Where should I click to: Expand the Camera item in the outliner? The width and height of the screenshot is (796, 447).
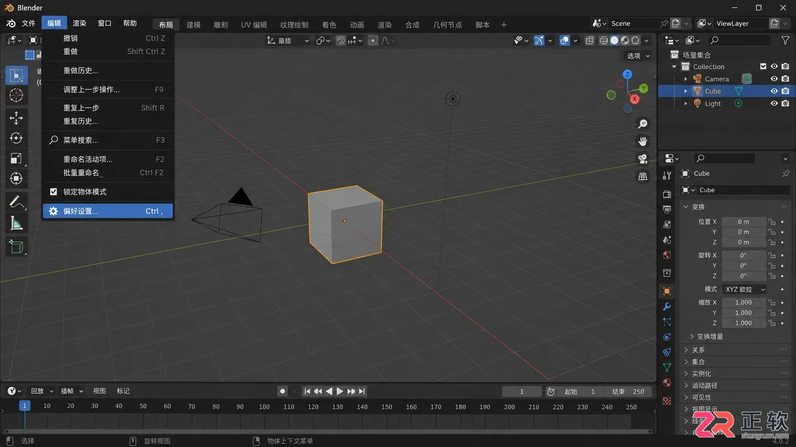click(x=686, y=79)
